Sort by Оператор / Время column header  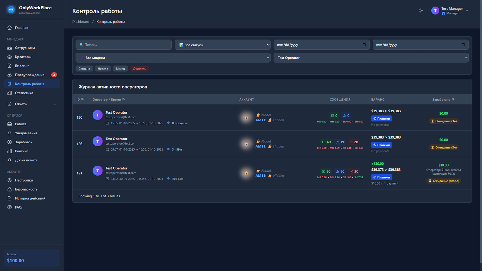click(x=106, y=99)
